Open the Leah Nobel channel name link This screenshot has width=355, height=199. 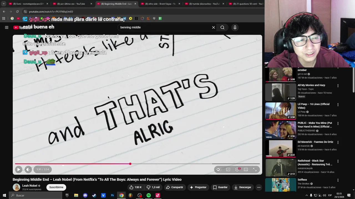30,186
